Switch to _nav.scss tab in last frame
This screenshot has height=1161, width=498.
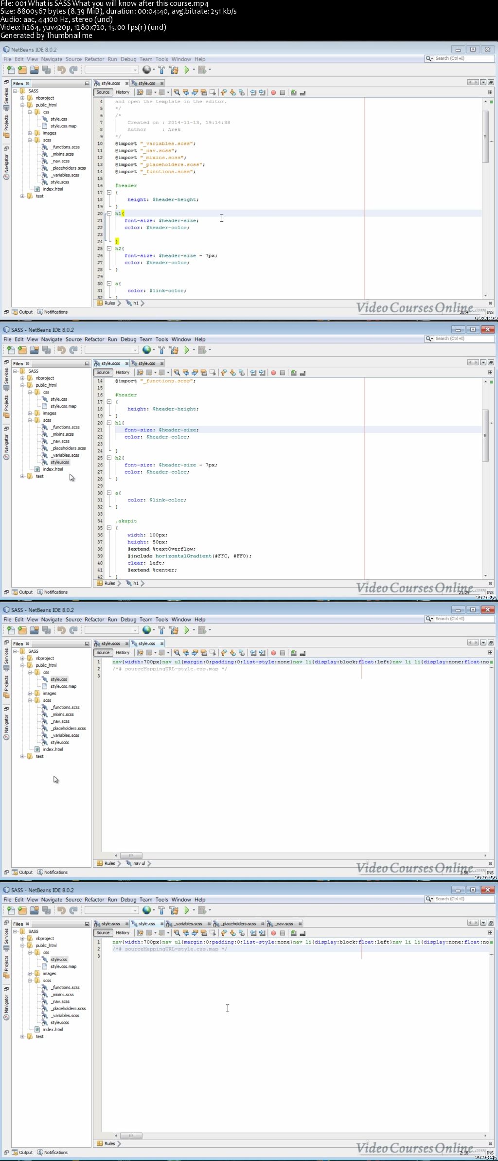(x=285, y=924)
